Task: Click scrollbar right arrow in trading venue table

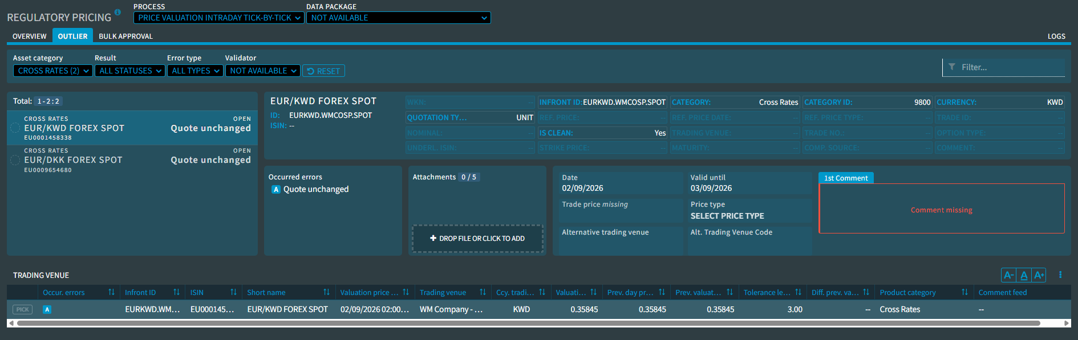Action: point(1067,323)
